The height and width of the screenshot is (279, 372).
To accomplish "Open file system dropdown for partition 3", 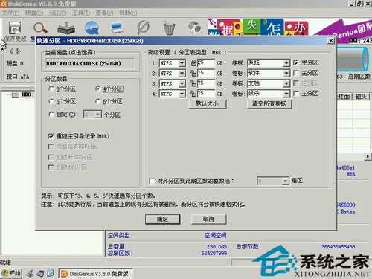I will [x=182, y=84].
